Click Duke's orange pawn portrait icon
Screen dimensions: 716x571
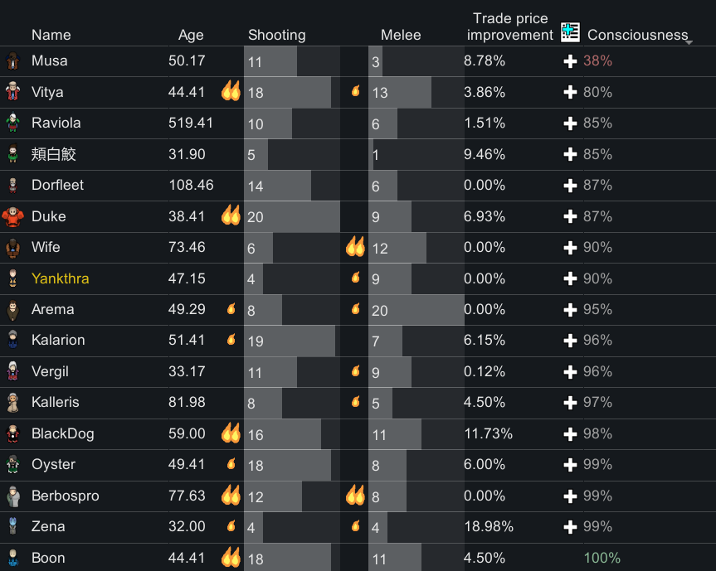[x=12, y=216]
